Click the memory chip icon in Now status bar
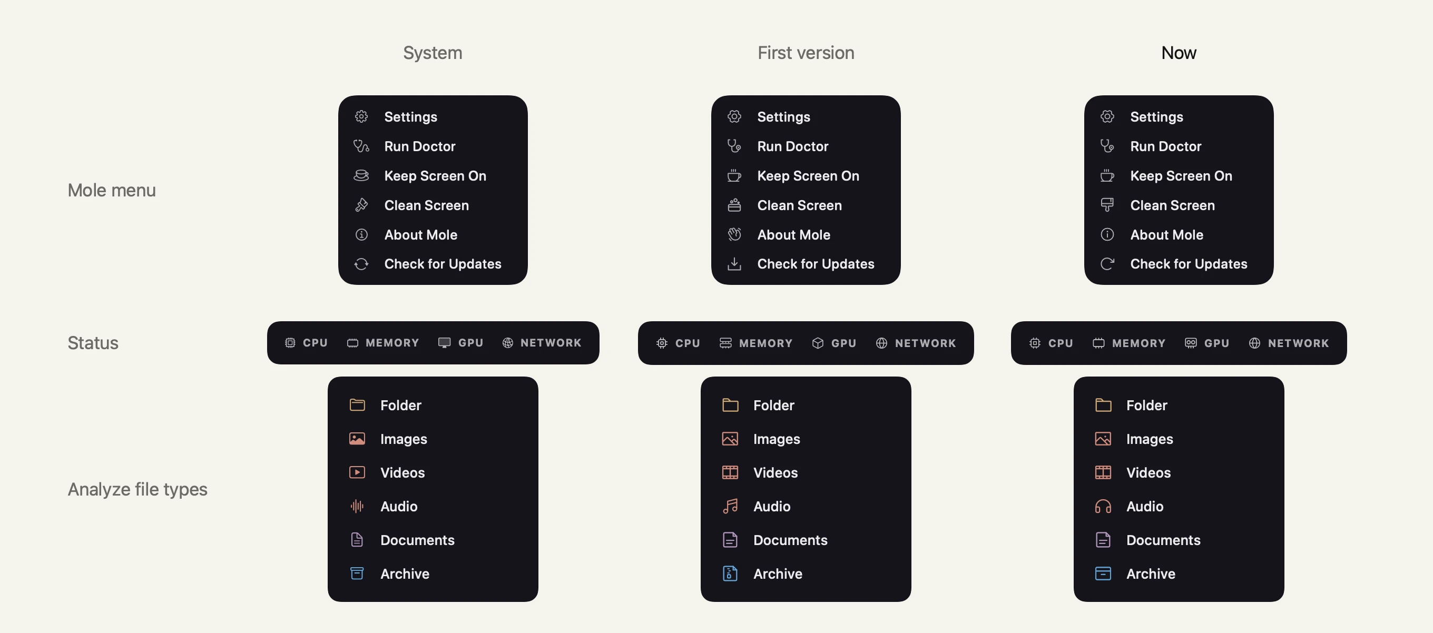Viewport: 1433px width, 633px height. pyautogui.click(x=1098, y=343)
